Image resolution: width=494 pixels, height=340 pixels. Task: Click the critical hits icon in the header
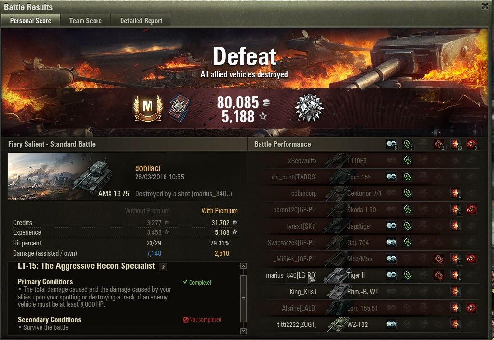pyautogui.click(x=439, y=144)
